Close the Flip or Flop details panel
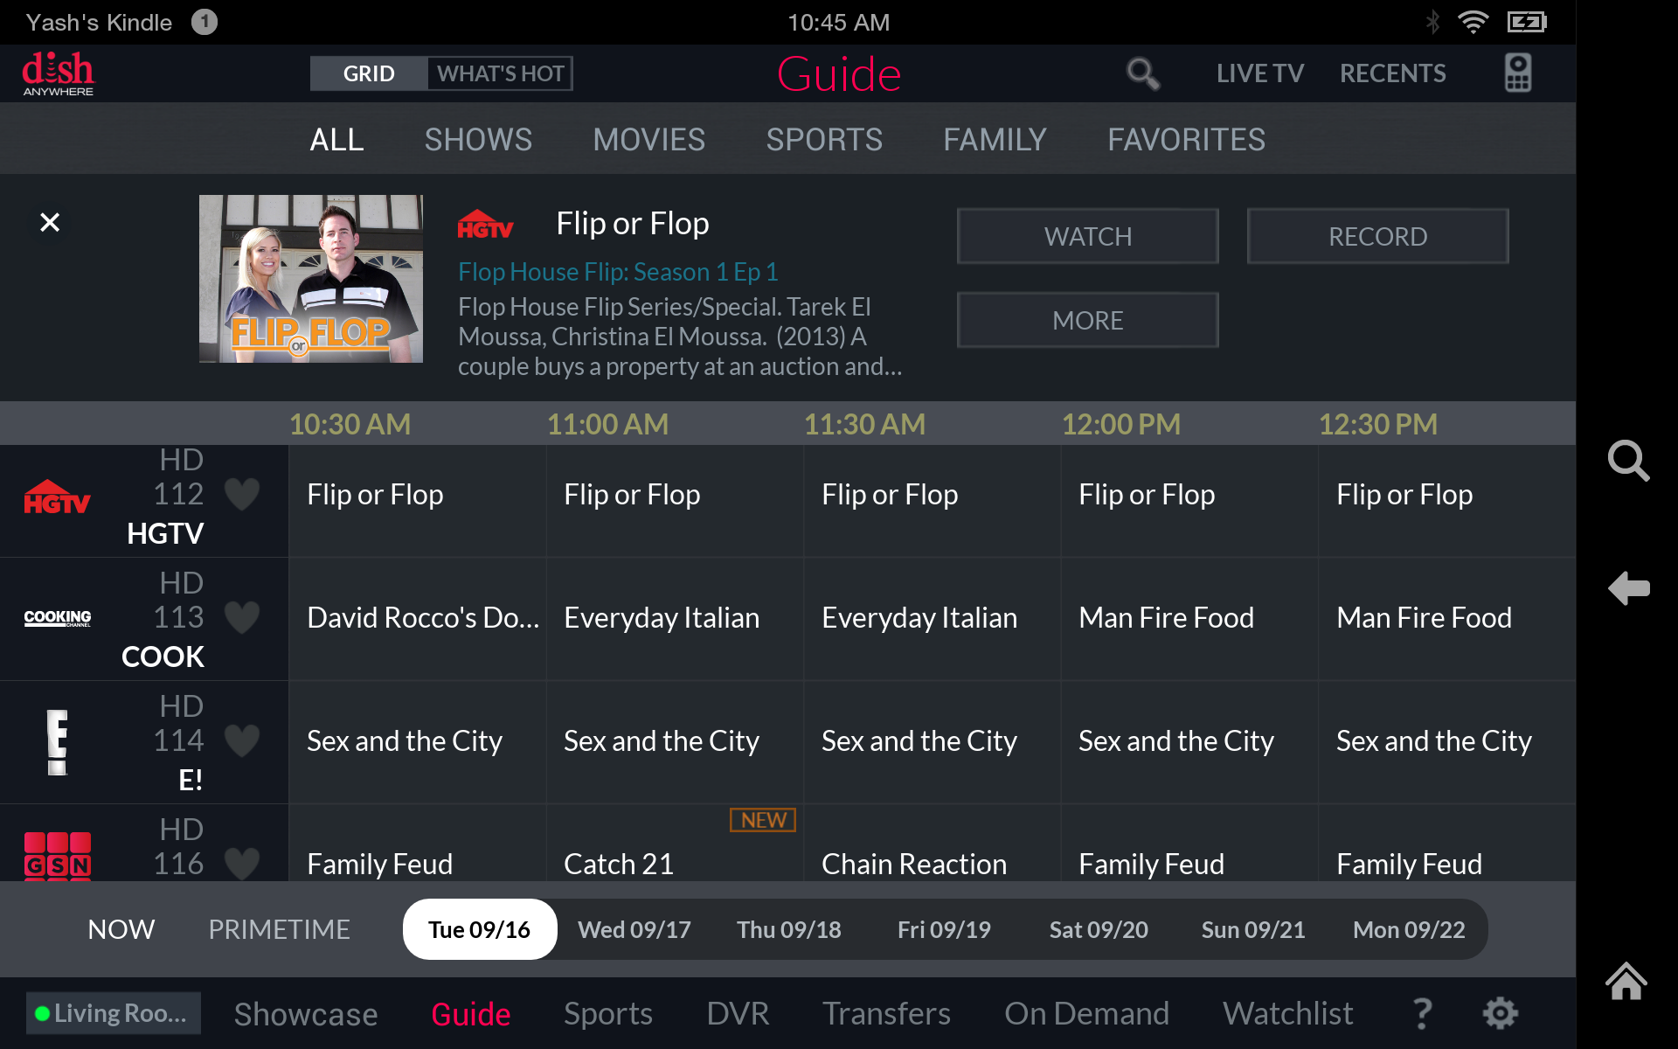This screenshot has width=1678, height=1049. coord(50,223)
